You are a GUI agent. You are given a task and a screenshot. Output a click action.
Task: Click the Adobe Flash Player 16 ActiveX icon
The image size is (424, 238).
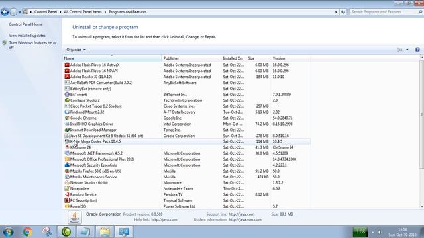67,65
